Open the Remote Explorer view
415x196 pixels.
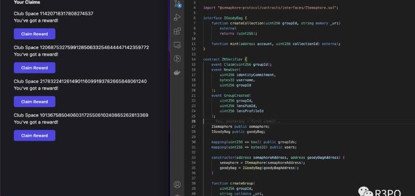[x=177, y=45]
